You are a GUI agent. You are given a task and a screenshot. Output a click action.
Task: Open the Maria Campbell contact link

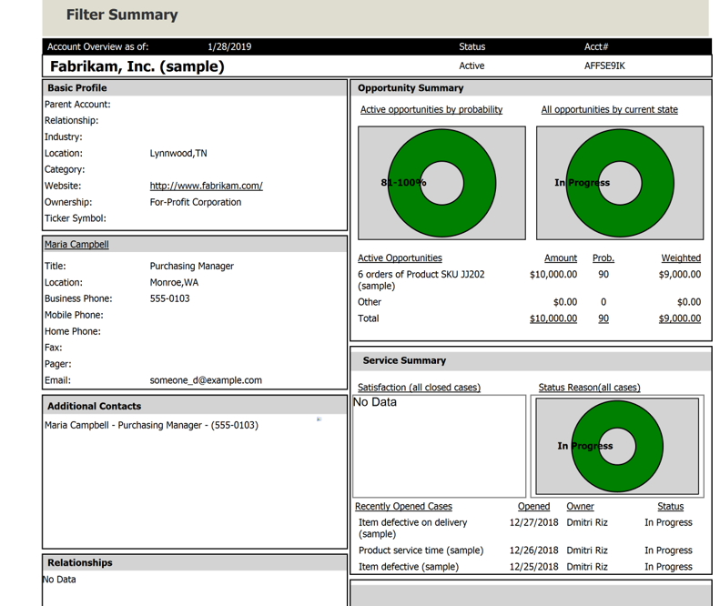pyautogui.click(x=76, y=244)
